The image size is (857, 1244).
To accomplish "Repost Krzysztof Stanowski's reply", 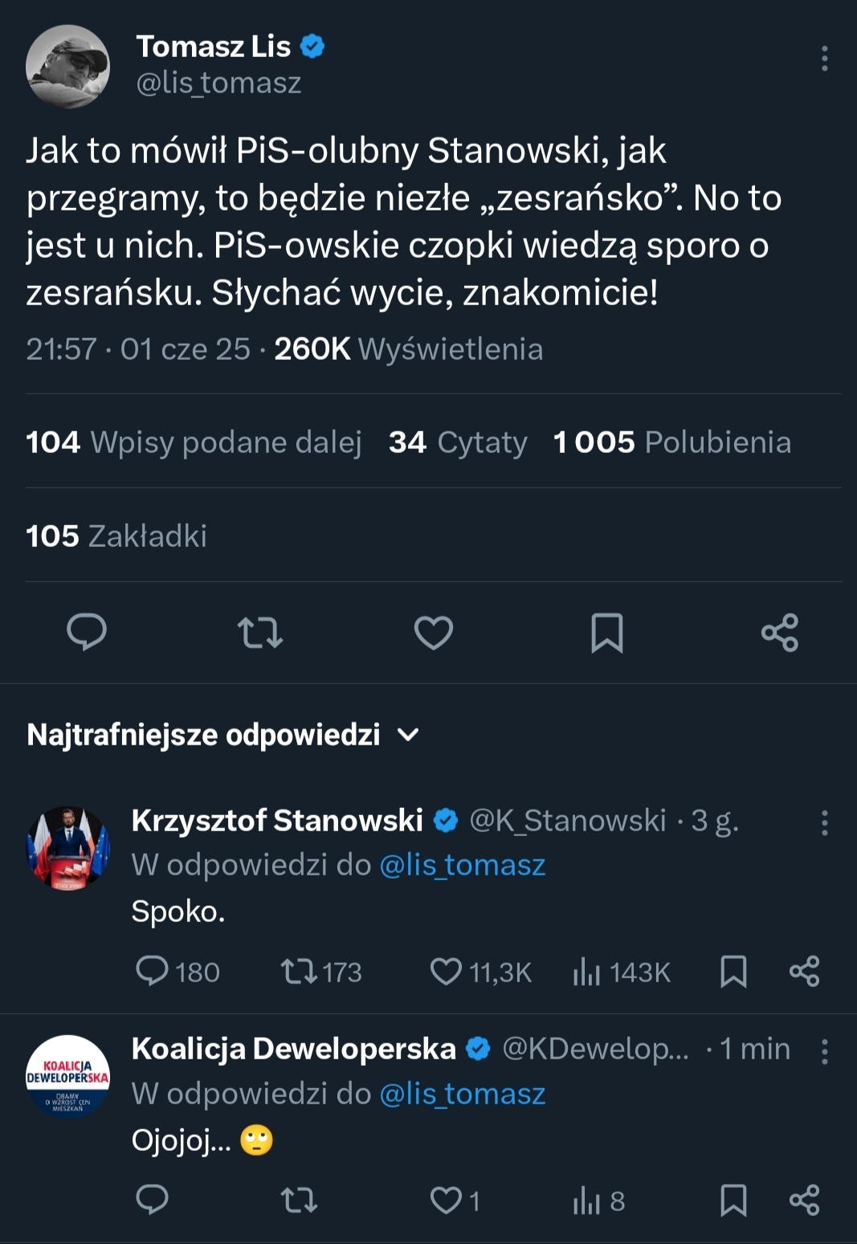I will pos(299,972).
